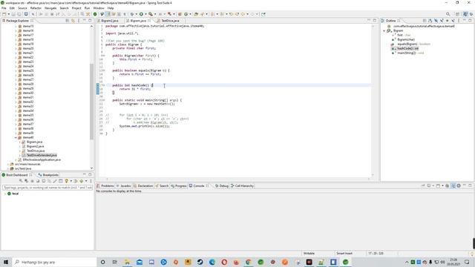
Task: Click Package Explorer scroll down arrow
Action: (91, 168)
